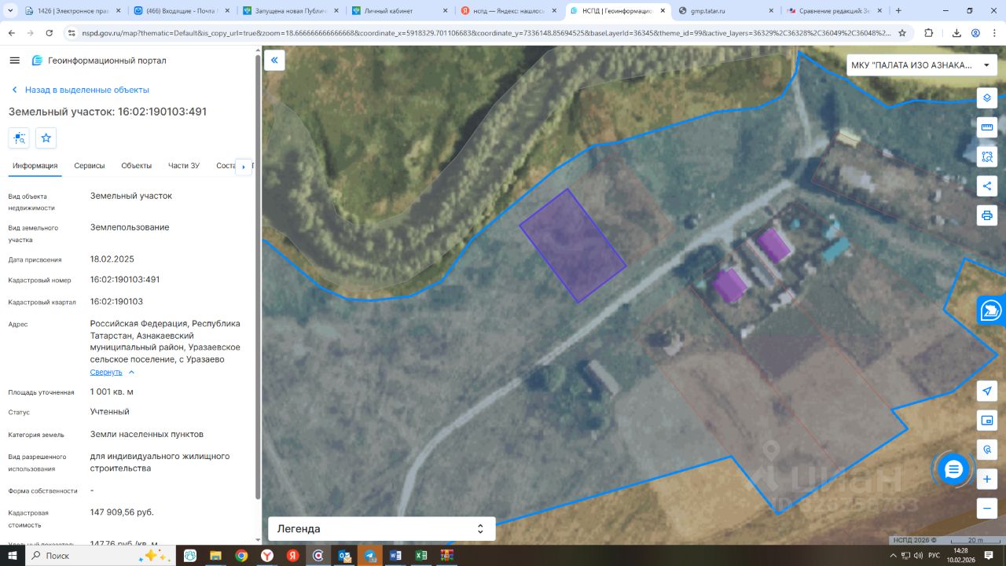Image resolution: width=1006 pixels, height=566 pixels.
Task: Reload the current page
Action: tap(50, 33)
